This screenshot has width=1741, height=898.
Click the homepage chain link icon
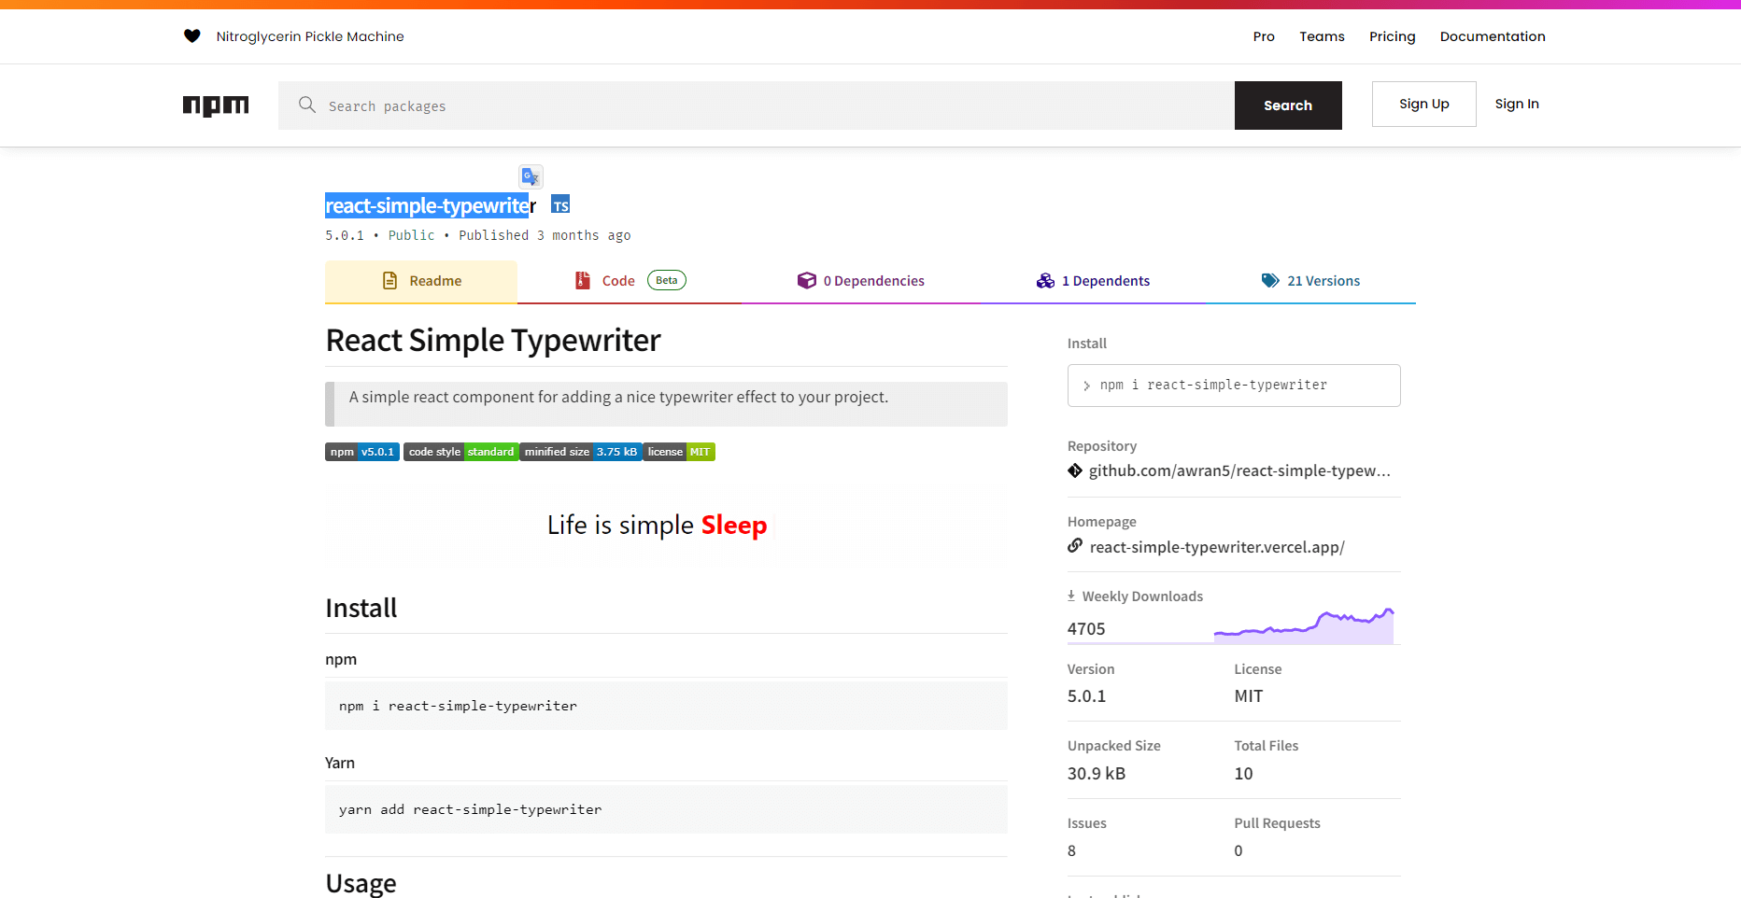pos(1075,546)
